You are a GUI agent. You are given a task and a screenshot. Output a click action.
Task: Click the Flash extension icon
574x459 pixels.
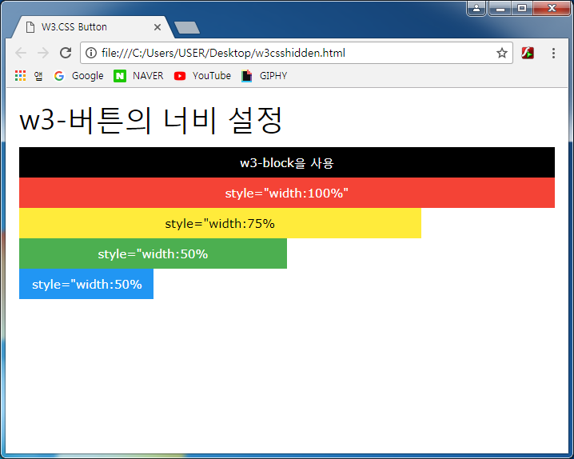[x=528, y=53]
